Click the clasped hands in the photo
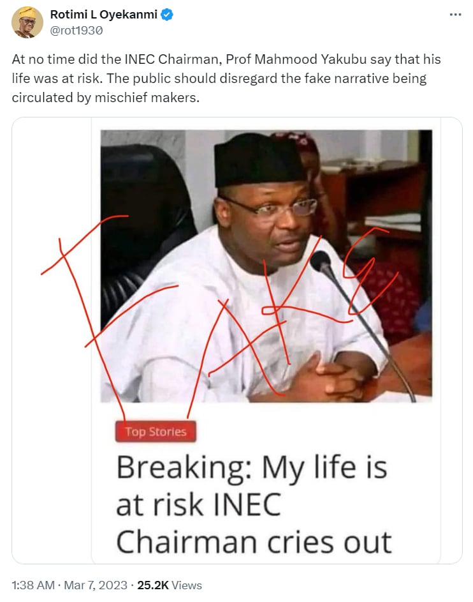Viewport: 473px width, 602px height. pos(329,378)
